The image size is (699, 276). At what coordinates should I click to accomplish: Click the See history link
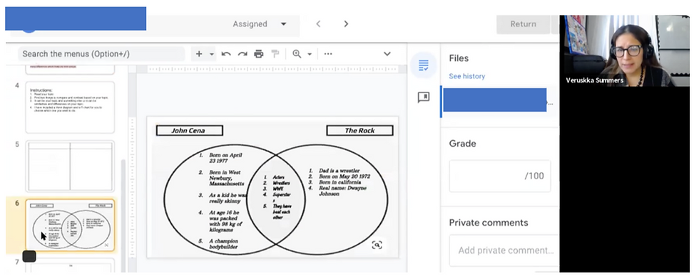tap(466, 76)
